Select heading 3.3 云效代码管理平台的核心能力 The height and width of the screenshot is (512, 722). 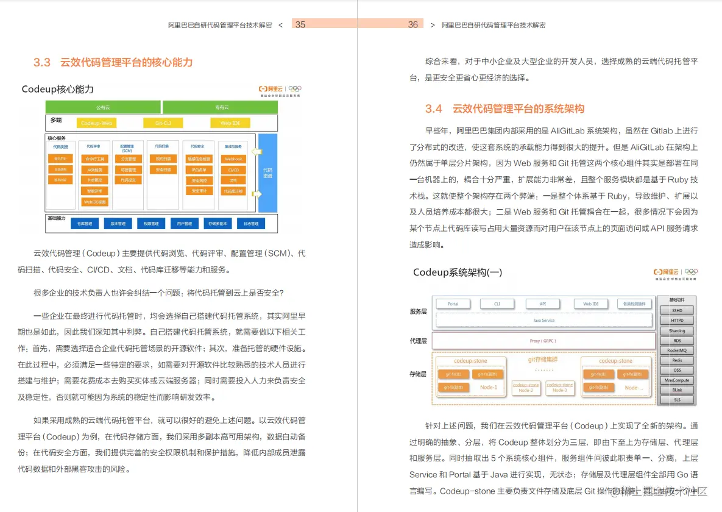(113, 62)
